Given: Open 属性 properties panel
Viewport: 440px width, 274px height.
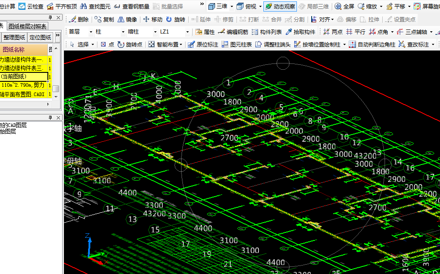Looking at the screenshot, I should click(x=205, y=32).
